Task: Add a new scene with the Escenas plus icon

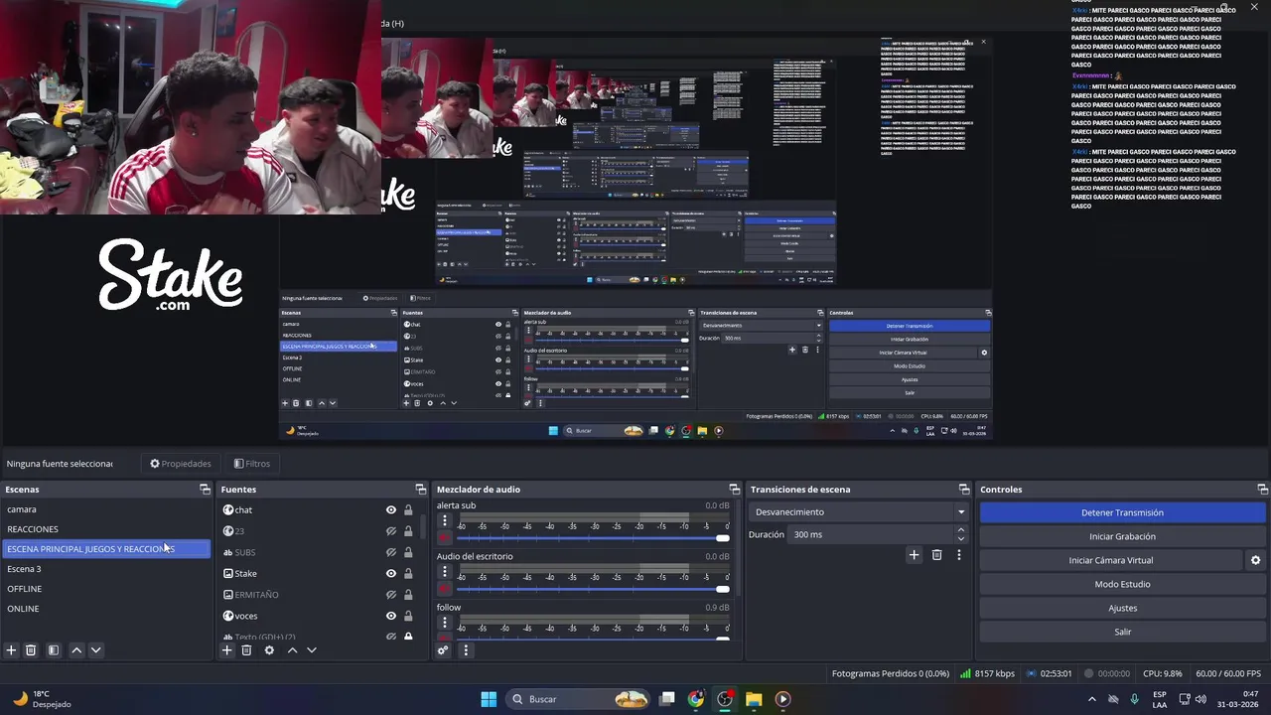Action: tap(11, 650)
